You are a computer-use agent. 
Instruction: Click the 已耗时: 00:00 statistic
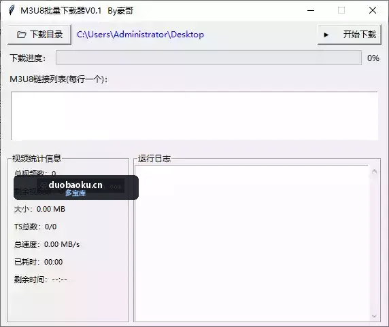pyautogui.click(x=39, y=262)
